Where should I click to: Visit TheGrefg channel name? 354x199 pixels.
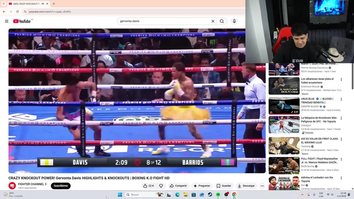point(306,146)
